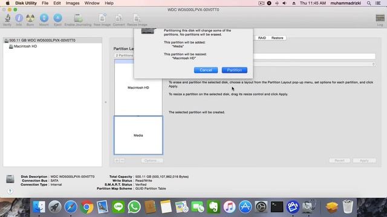Click the eject icon in the menu bar

click(x=294, y=3)
